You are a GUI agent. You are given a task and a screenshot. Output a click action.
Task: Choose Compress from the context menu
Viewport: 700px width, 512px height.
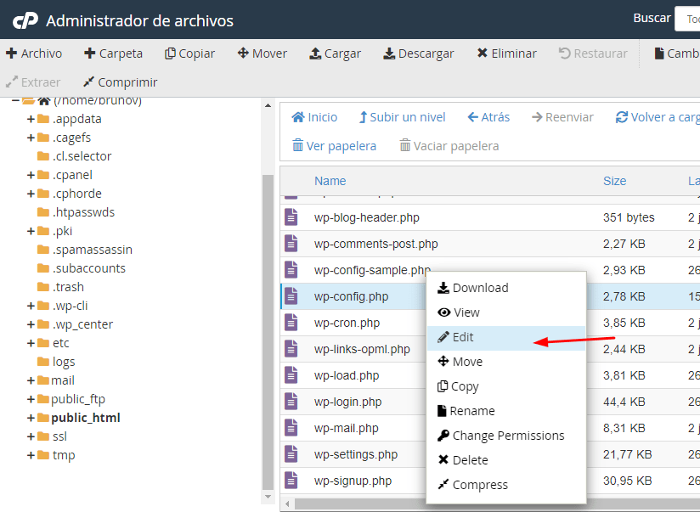(x=505, y=485)
